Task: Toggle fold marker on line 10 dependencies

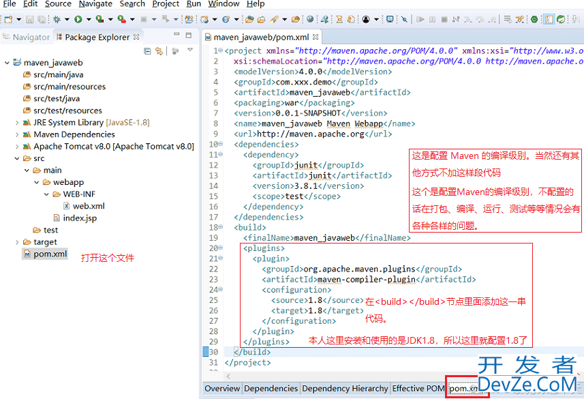Action: click(221, 143)
